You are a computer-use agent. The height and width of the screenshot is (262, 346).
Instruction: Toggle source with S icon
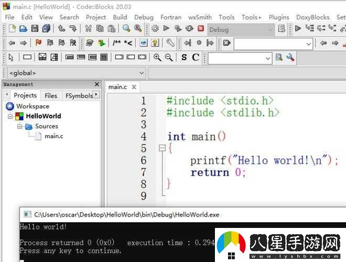tap(184, 58)
